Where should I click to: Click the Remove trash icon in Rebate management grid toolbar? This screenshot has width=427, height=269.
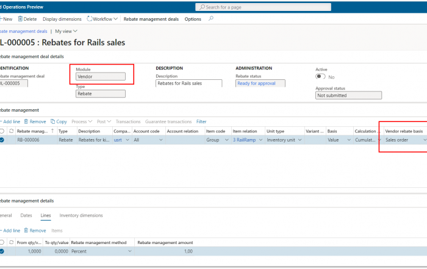point(26,121)
